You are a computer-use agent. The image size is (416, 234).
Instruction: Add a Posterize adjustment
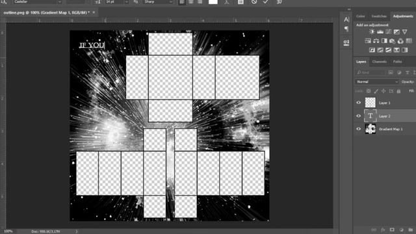380,50
